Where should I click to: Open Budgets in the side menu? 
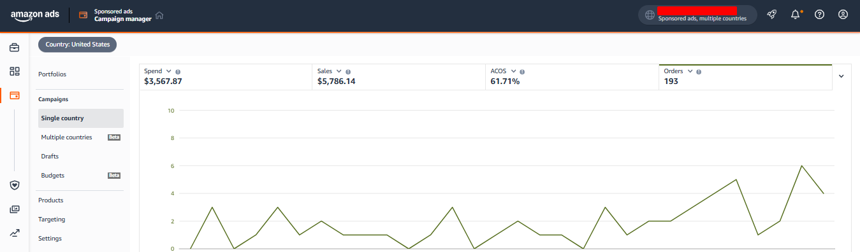[52, 175]
